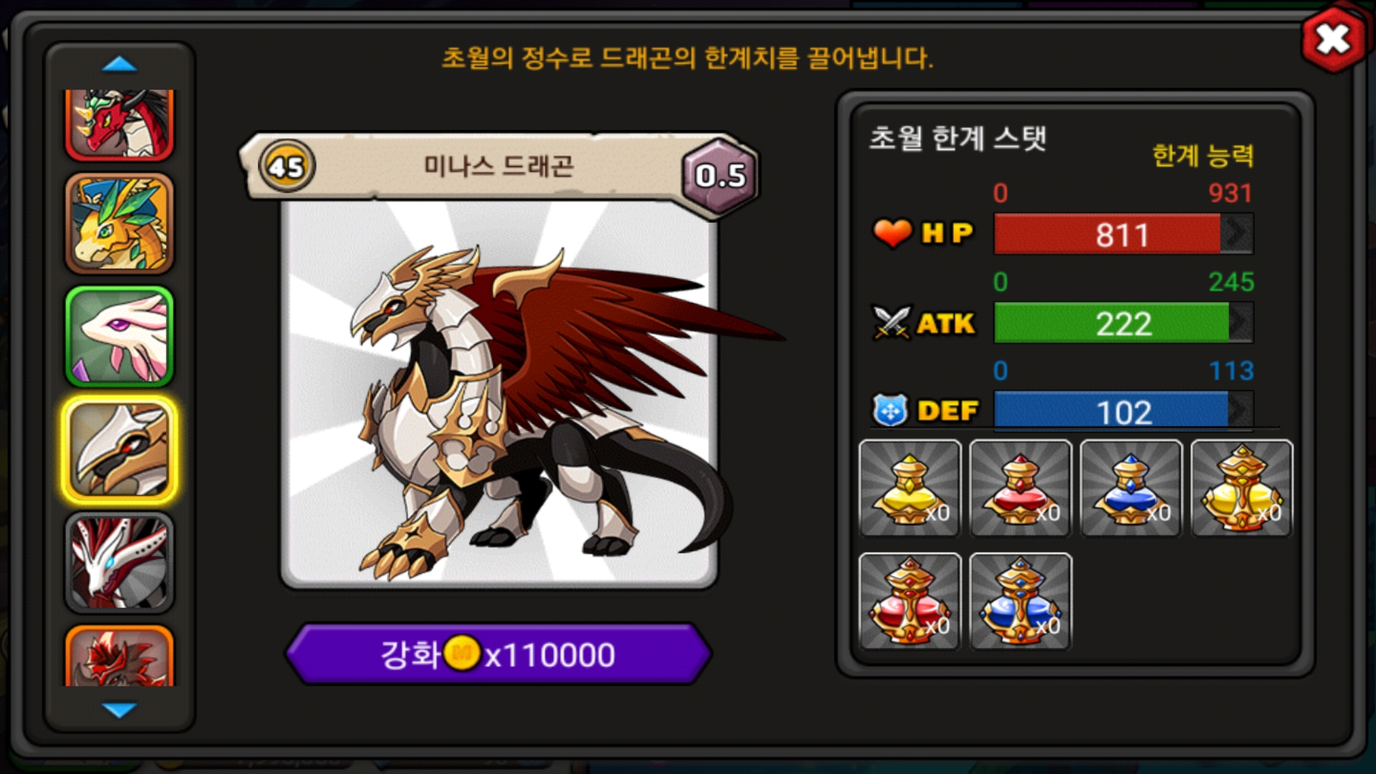Choose the white-red masked dragon portrait
The width and height of the screenshot is (1376, 774).
(120, 562)
